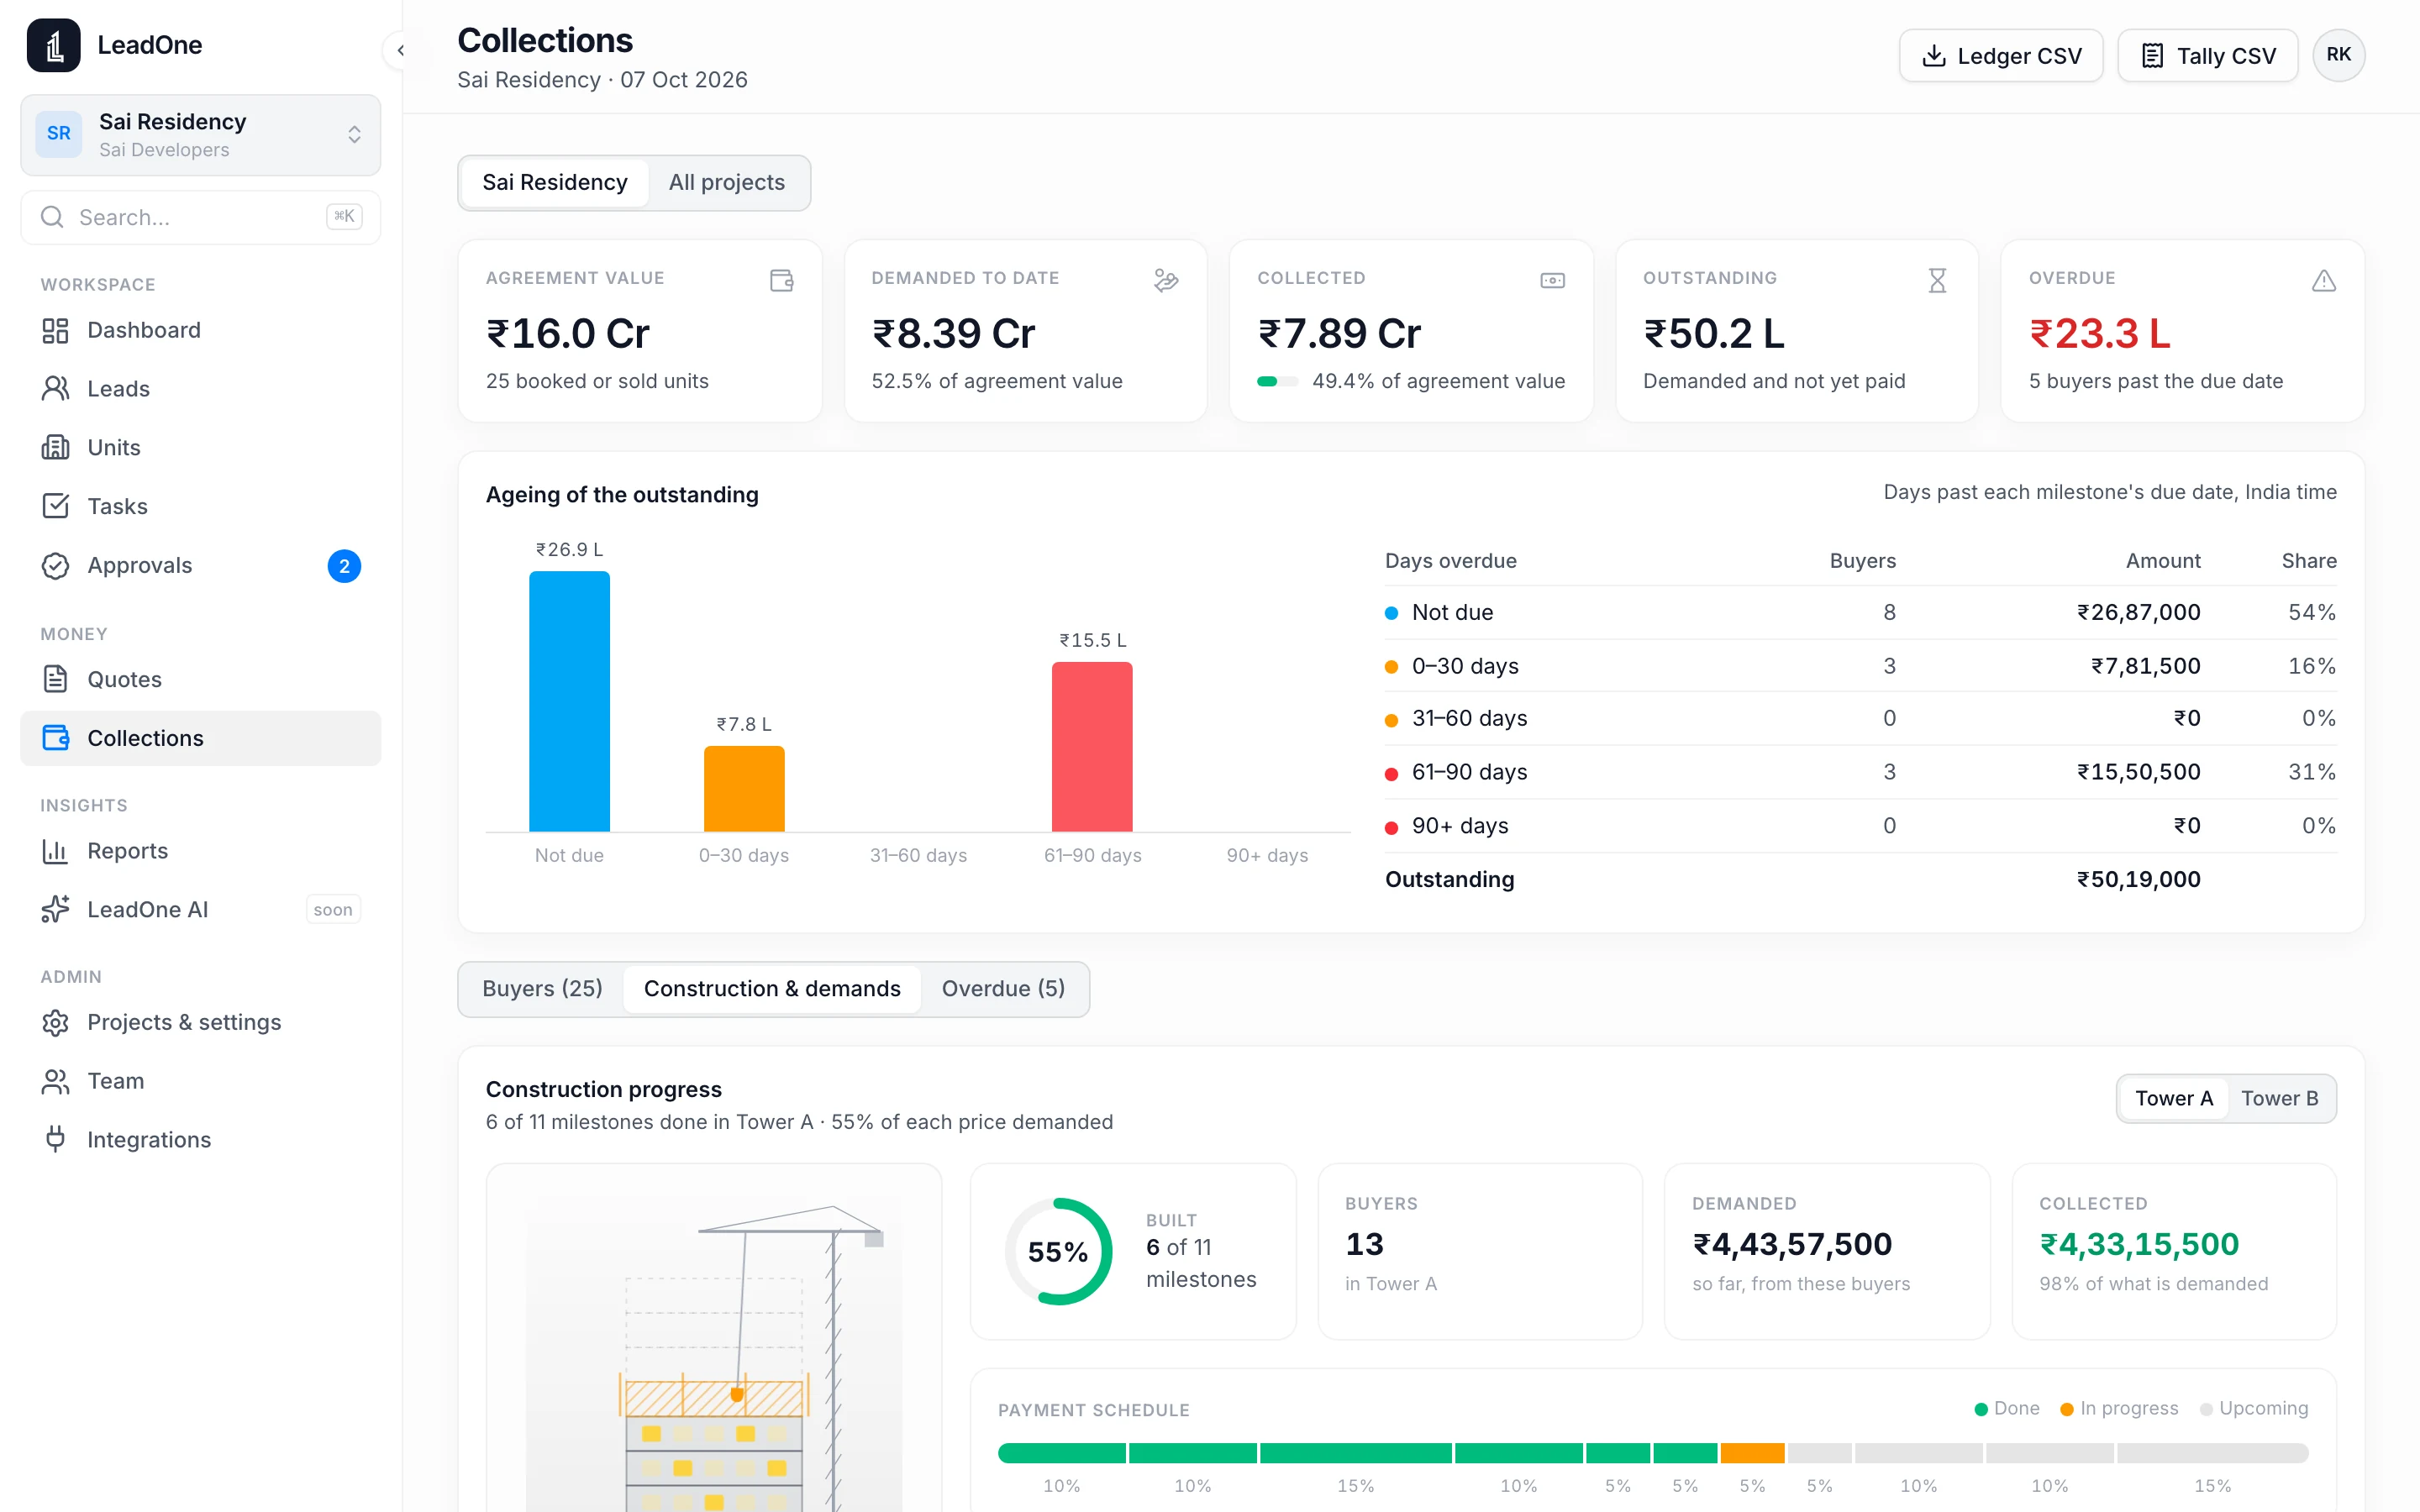Click the hand-coins icon on Demanded To Date card
The height and width of the screenshot is (1512, 2420).
(1166, 281)
